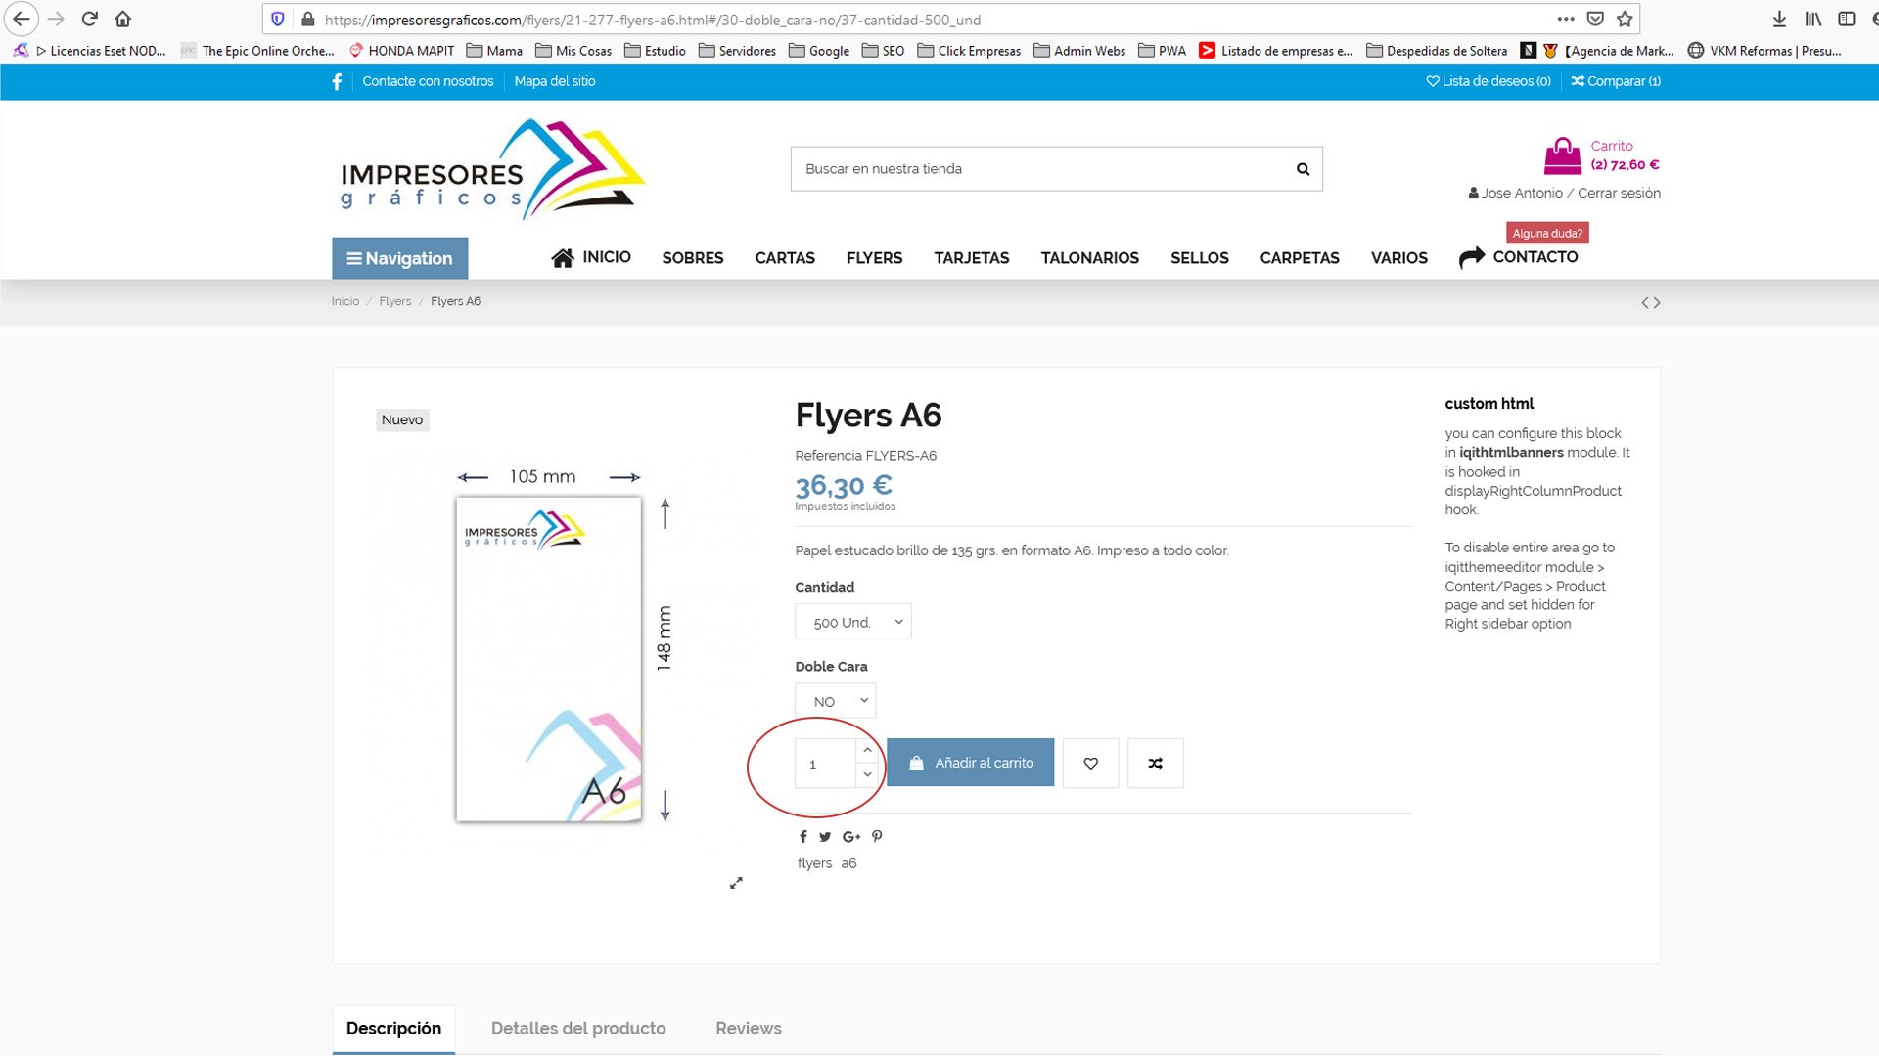
Task: Switch to Detalles del producto tab
Action: pyautogui.click(x=577, y=1029)
